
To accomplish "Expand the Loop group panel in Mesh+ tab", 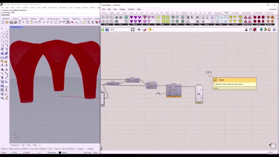I will pyautogui.click(x=149, y=24).
